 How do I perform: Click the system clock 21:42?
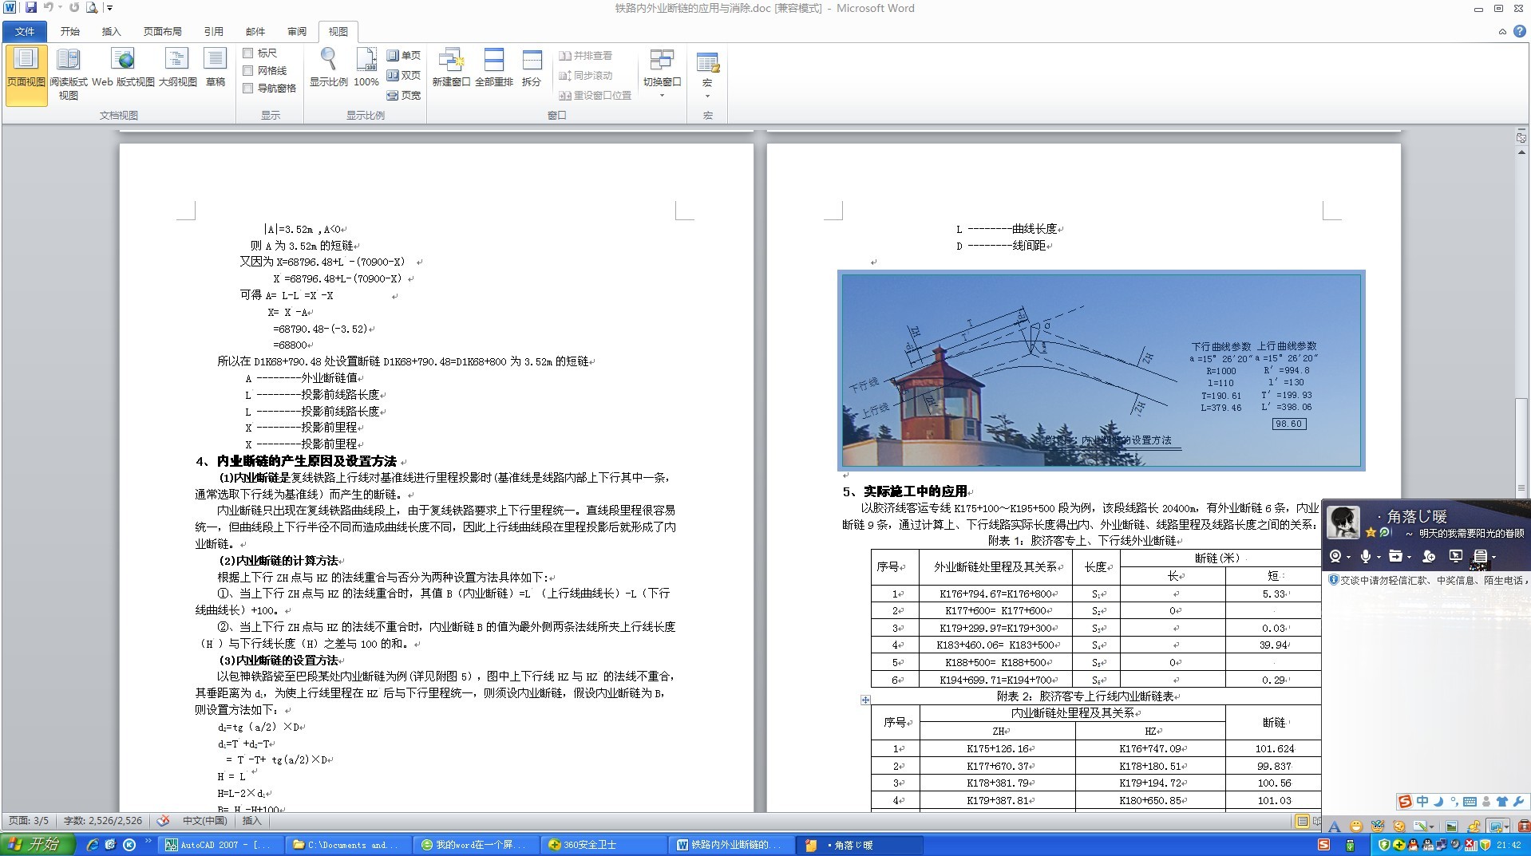(x=1509, y=845)
